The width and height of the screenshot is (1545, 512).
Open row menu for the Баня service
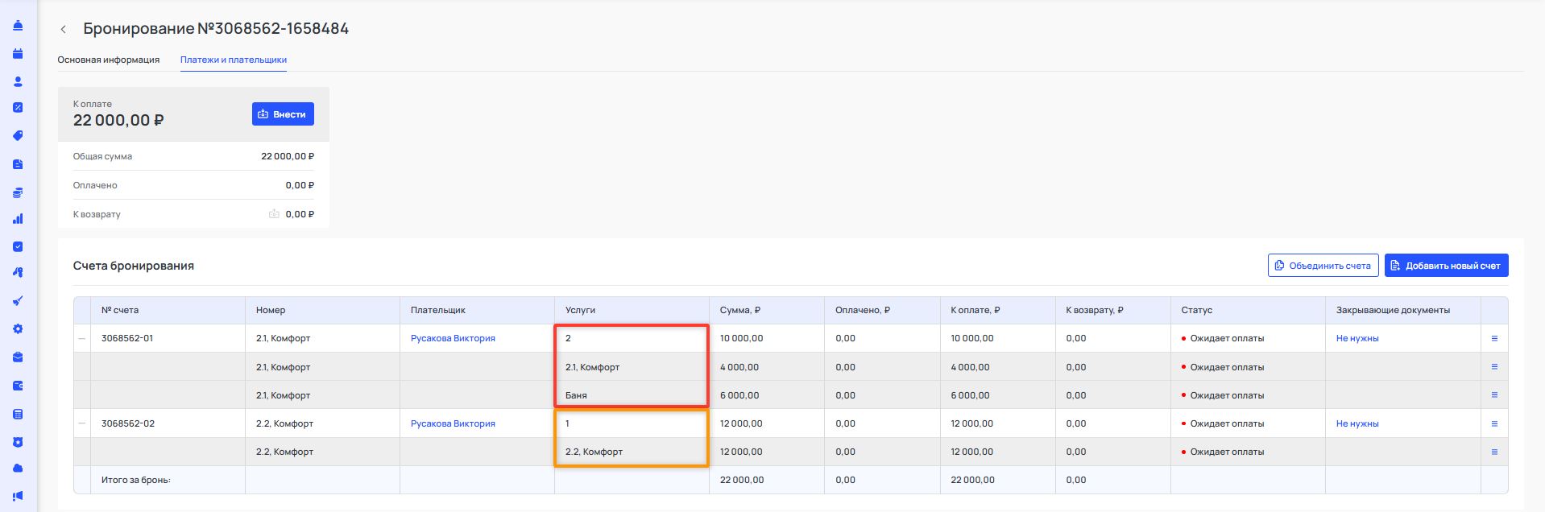[x=1493, y=395]
